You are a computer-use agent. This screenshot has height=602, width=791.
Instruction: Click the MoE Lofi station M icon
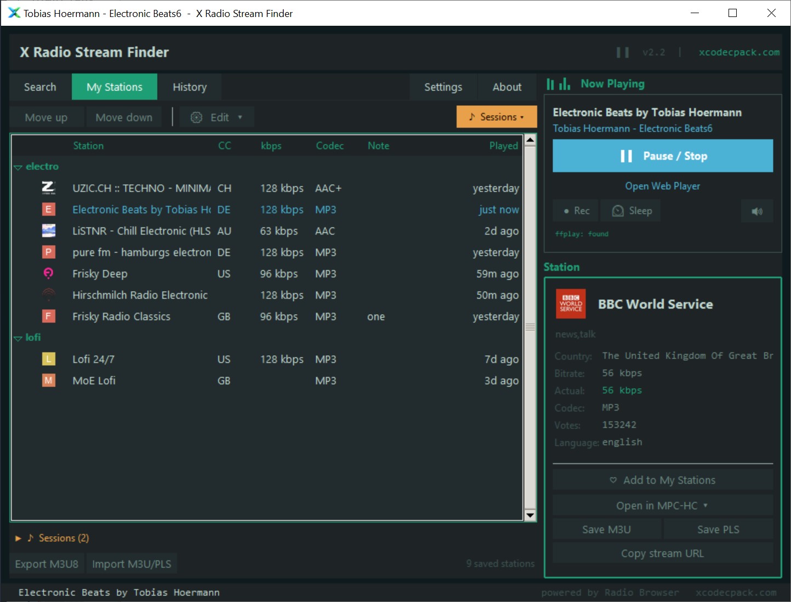tap(49, 380)
